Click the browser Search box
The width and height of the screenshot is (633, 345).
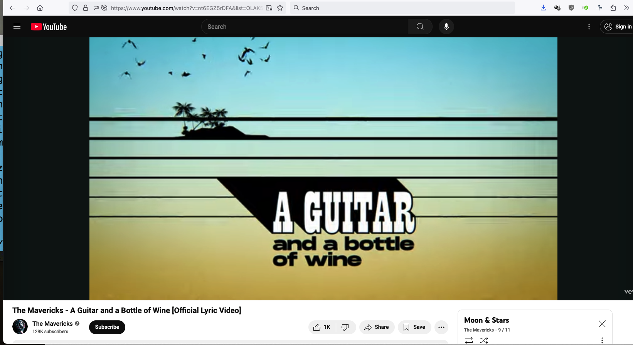[x=402, y=8]
